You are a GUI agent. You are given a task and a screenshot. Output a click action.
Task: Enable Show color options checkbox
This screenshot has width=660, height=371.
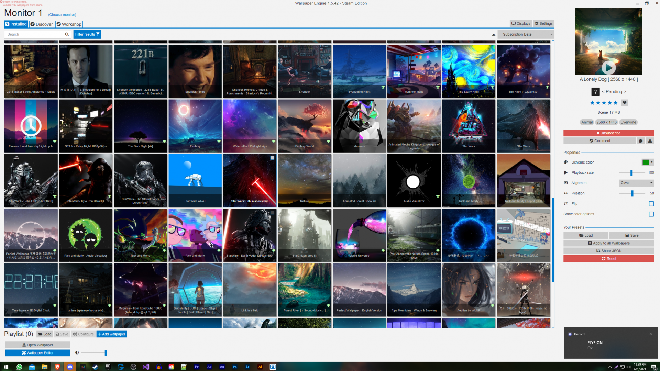click(x=651, y=214)
